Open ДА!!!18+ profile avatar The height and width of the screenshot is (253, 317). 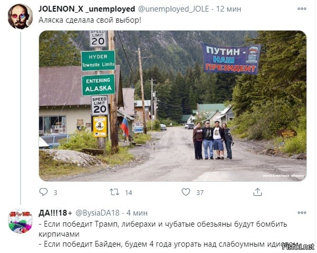[20, 221]
